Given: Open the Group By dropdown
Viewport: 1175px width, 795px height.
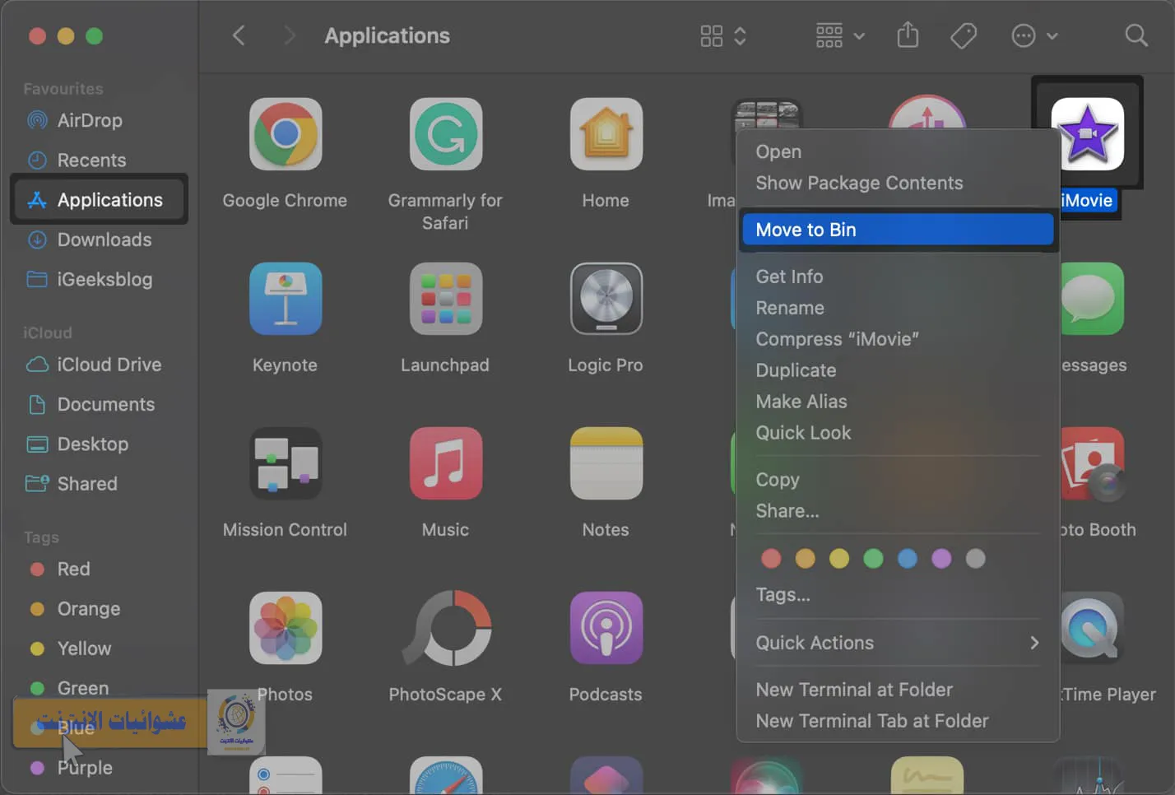Looking at the screenshot, I should point(839,35).
